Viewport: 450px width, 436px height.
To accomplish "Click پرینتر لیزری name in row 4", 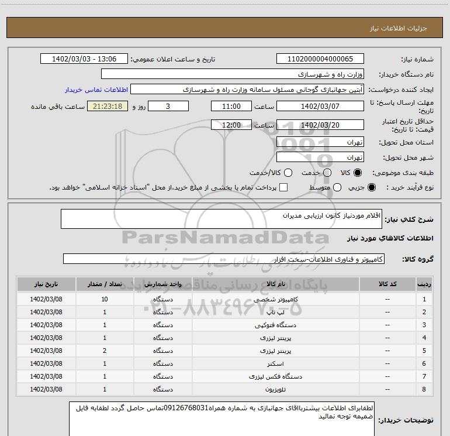I will 275,338.
